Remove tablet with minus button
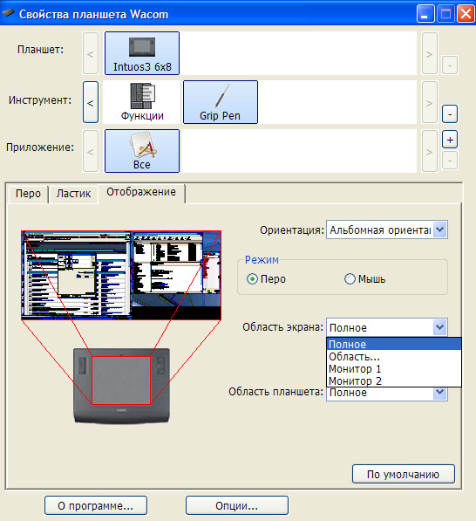Screen dimensions: 476x521 click(450, 65)
